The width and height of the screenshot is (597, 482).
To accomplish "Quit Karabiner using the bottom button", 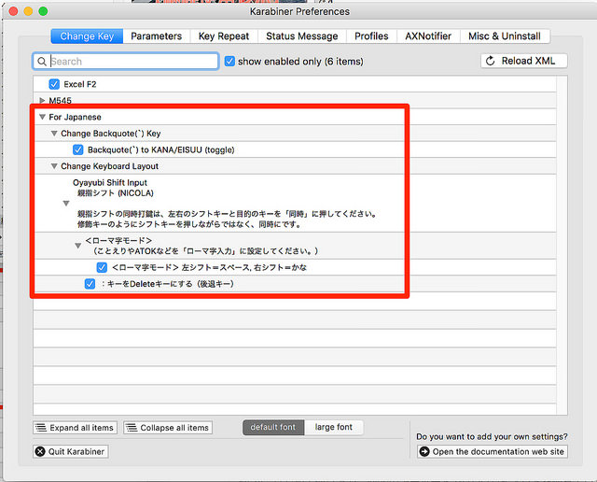I will pos(71,451).
